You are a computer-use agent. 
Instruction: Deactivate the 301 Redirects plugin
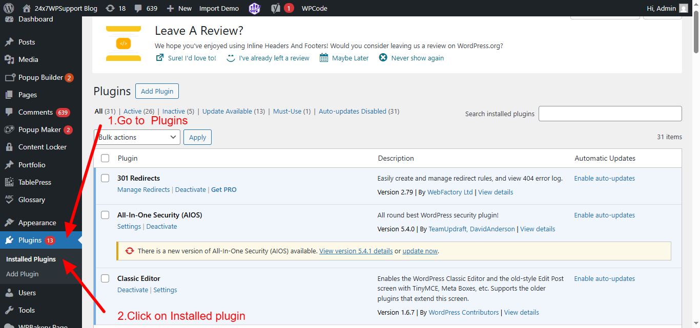(x=191, y=189)
